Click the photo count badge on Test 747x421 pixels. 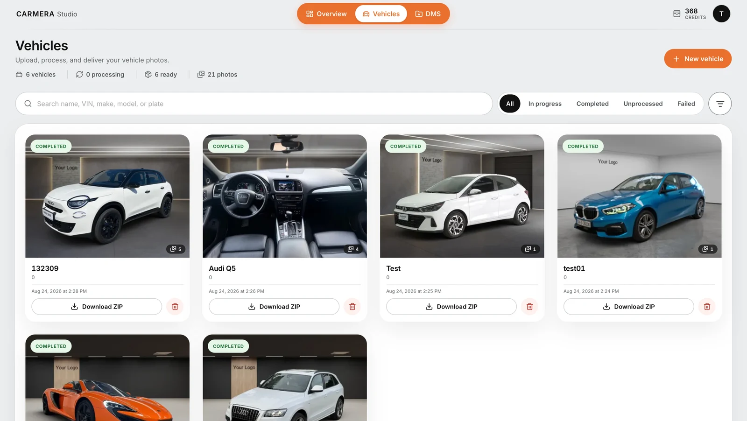coord(531,249)
